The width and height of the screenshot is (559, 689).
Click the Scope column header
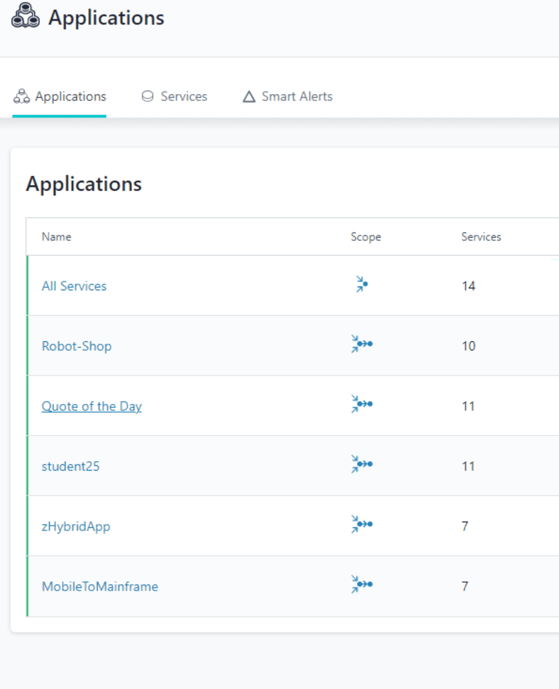point(366,237)
